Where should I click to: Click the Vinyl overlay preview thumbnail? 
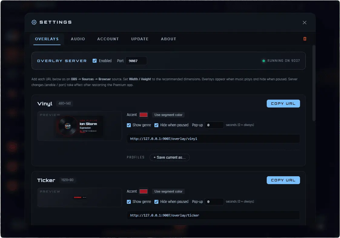(x=80, y=126)
